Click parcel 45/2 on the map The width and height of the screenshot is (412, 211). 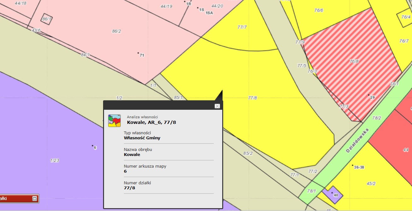tap(371, 184)
